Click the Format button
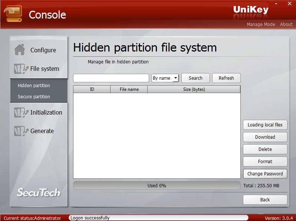The height and width of the screenshot is (221, 296). [x=265, y=162]
